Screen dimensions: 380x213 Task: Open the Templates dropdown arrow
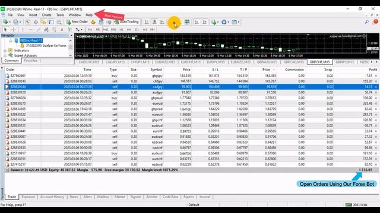pos(239,22)
